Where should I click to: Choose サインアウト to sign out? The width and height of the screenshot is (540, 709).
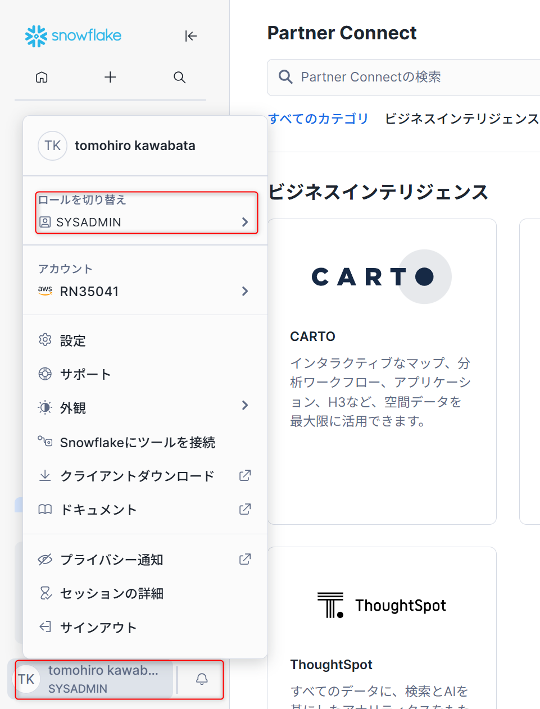tap(145, 627)
